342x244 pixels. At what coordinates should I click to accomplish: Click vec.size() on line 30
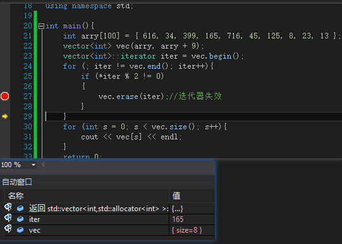pyautogui.click(x=173, y=127)
